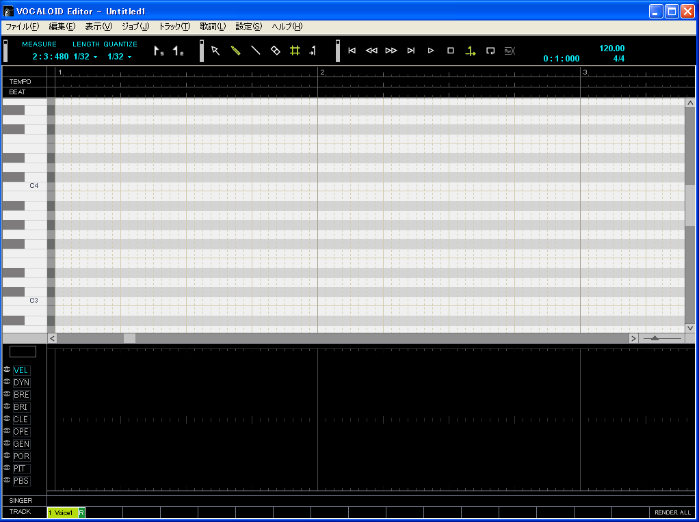Select the BRE control parameter
The image size is (699, 522).
point(21,395)
